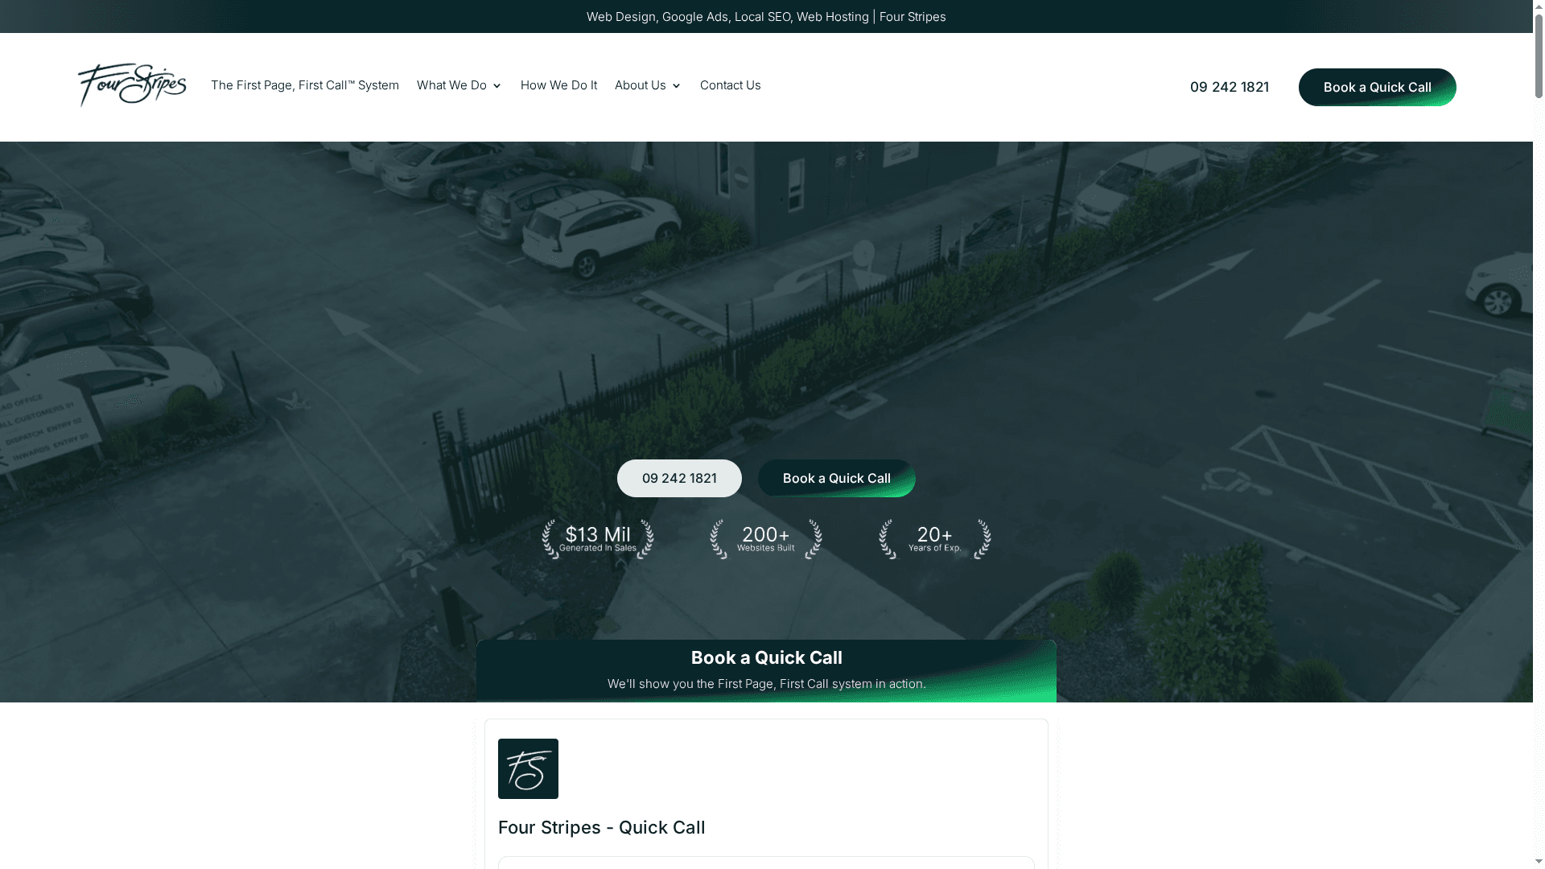
Task: Navigate to Contact Us page
Action: click(730, 85)
